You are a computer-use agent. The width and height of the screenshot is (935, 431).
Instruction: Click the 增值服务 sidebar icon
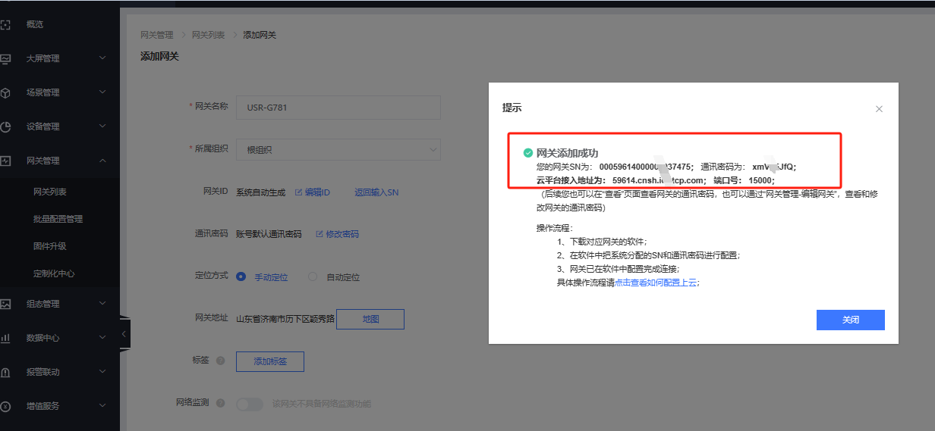pyautogui.click(x=5, y=406)
